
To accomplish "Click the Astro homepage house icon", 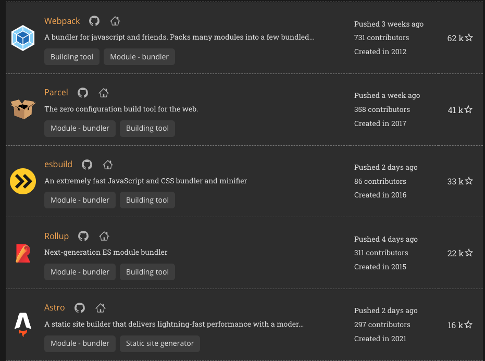I will click(x=101, y=308).
